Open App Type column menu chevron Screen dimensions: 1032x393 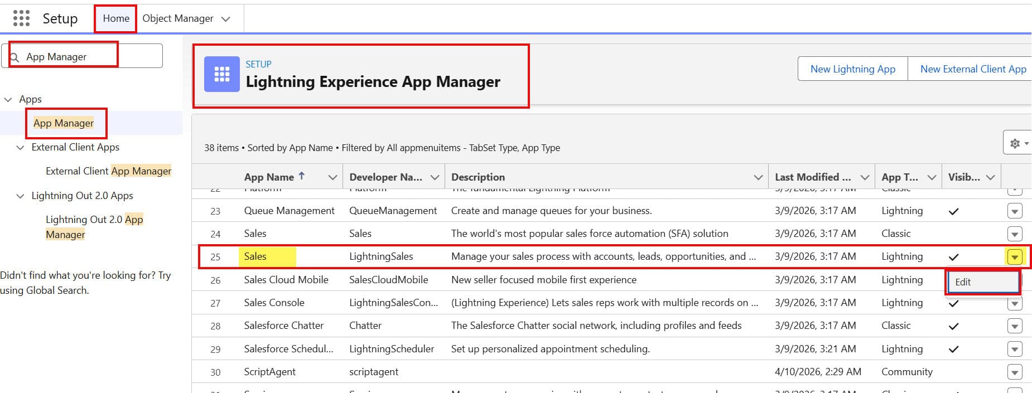932,177
